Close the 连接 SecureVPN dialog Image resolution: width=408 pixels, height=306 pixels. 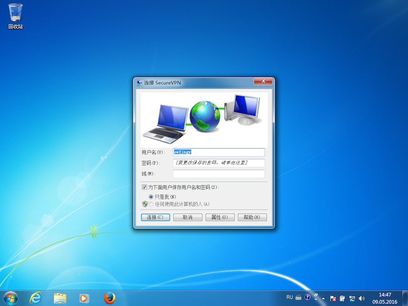pyautogui.click(x=263, y=81)
